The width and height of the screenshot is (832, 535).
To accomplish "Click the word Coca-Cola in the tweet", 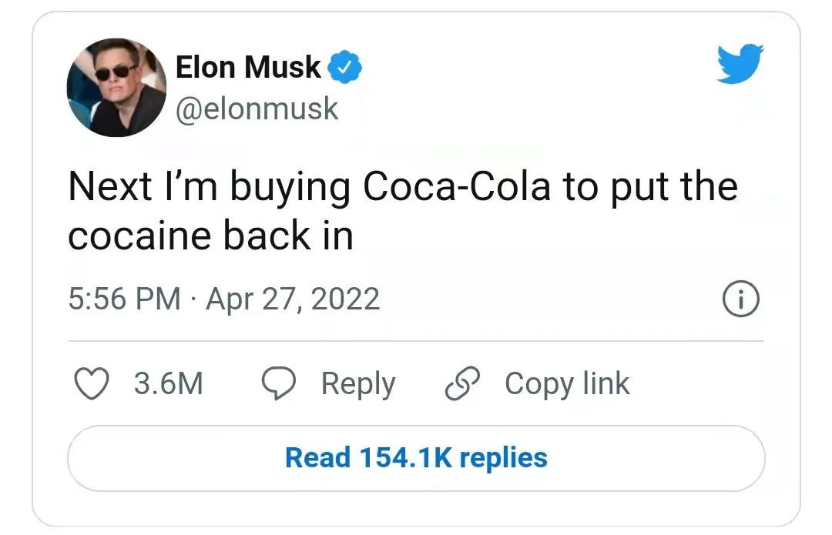I will coord(457,186).
